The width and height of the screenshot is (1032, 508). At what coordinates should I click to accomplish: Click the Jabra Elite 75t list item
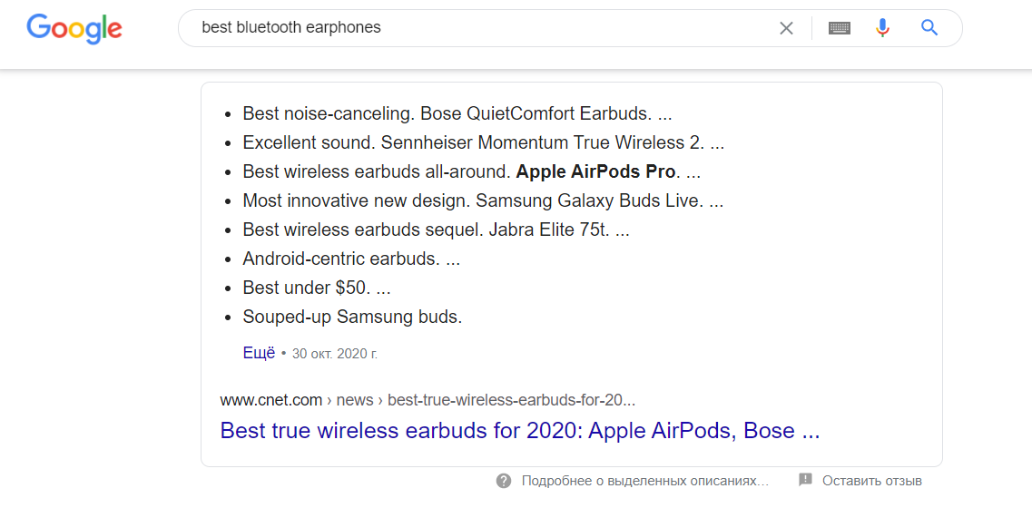[436, 230]
